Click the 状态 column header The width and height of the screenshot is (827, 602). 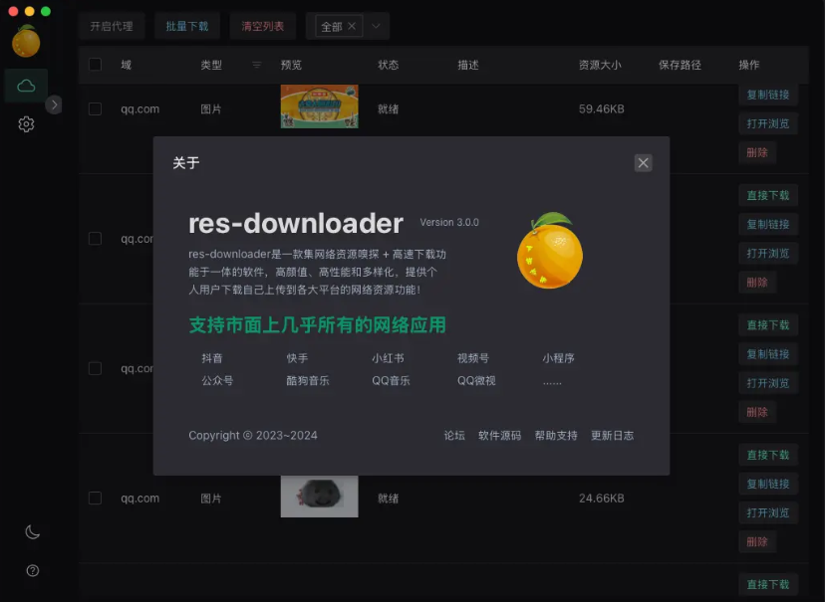point(389,65)
